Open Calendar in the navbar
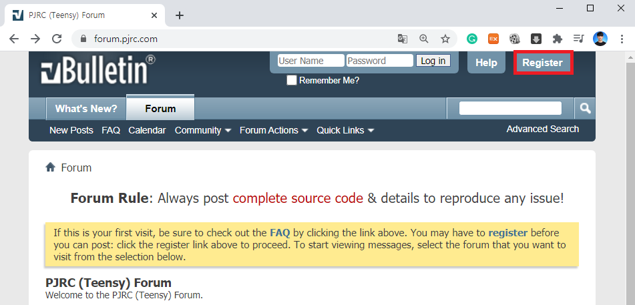 pos(147,130)
